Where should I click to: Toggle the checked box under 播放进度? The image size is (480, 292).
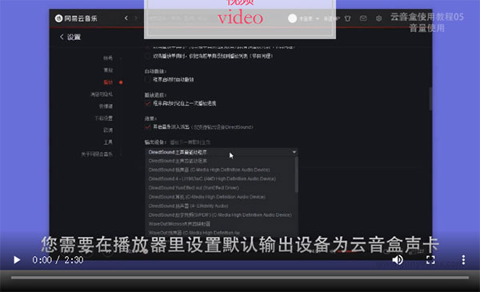pyautogui.click(x=147, y=103)
